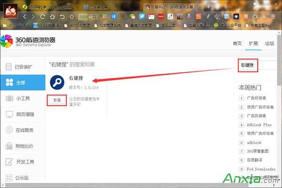
Task: Open the 扩展 navigation tab
Action: click(253, 43)
